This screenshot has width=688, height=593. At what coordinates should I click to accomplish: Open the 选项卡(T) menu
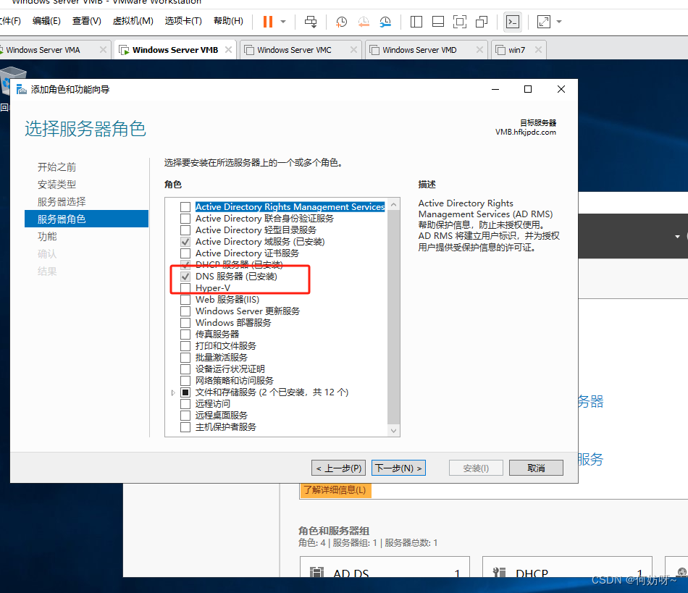(x=183, y=21)
